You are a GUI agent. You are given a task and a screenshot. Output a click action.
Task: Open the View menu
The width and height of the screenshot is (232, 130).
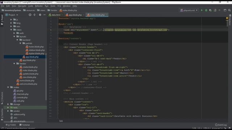coord(14,6)
